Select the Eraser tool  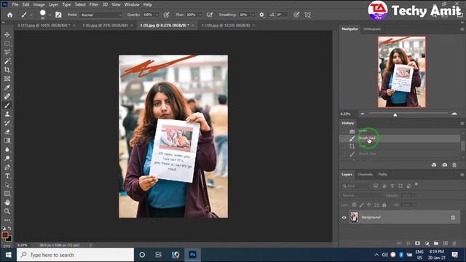click(x=7, y=132)
